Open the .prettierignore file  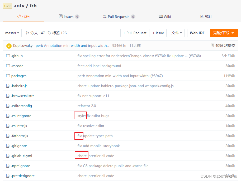click(23, 176)
